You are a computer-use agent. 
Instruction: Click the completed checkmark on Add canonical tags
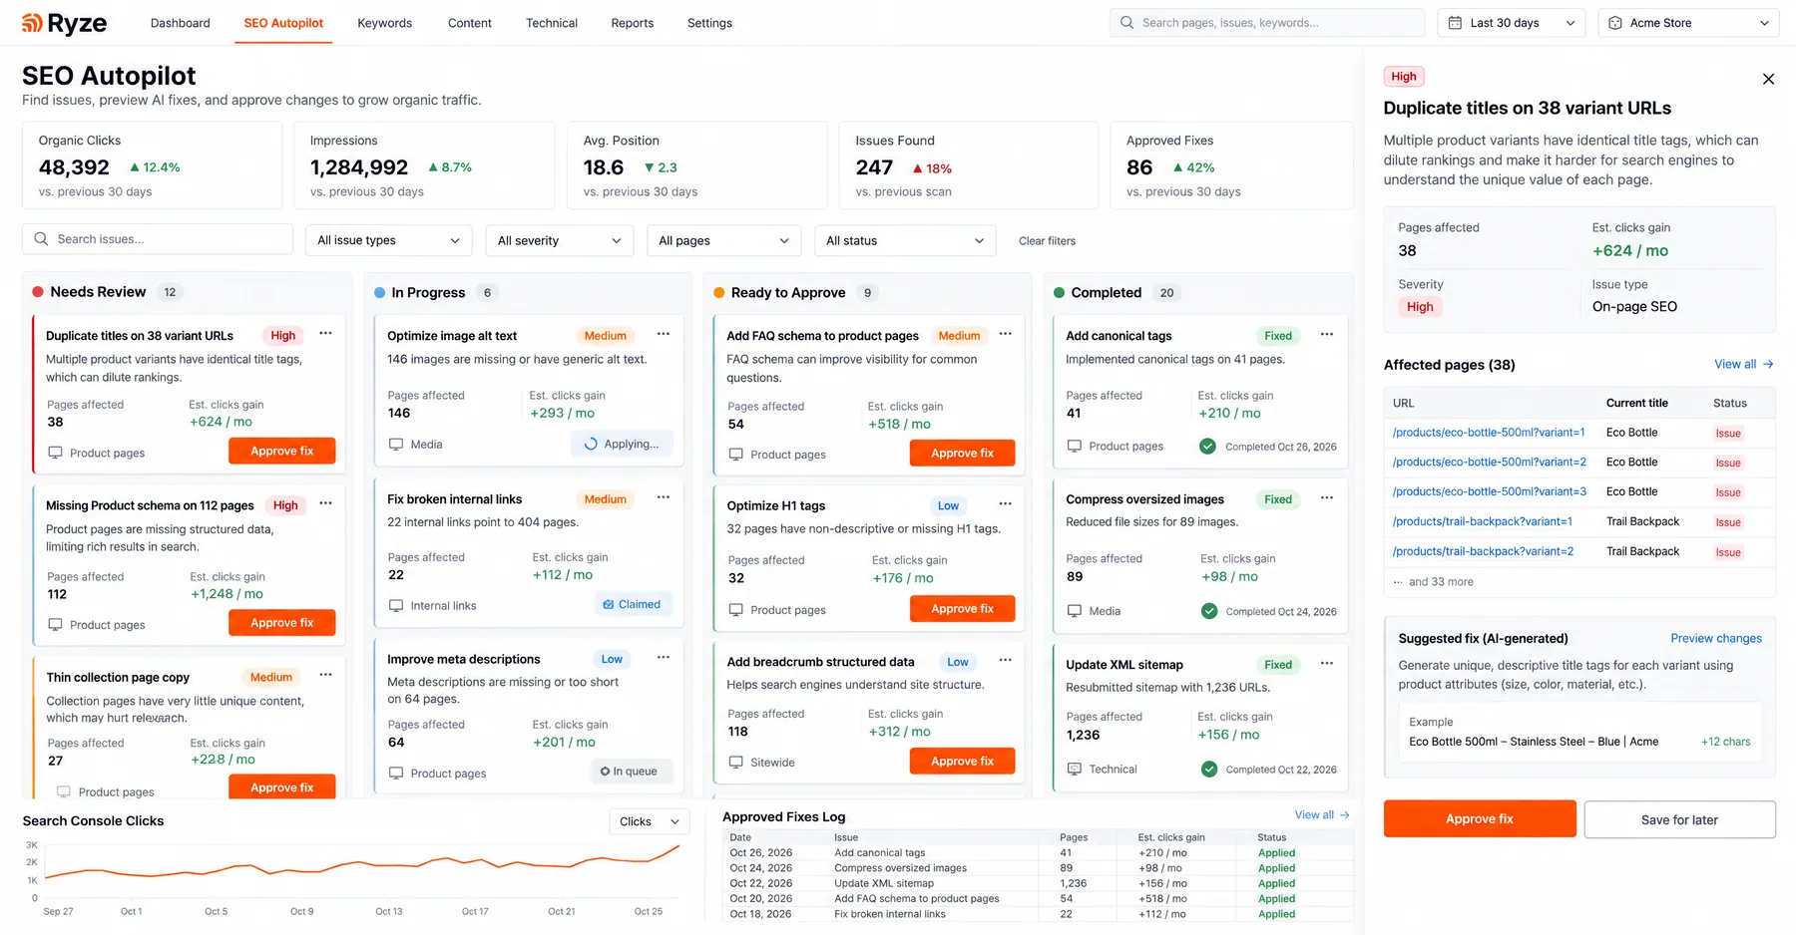[x=1207, y=447]
